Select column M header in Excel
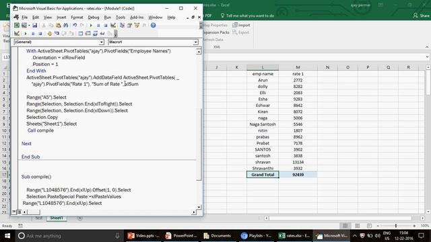 coord(298,67)
